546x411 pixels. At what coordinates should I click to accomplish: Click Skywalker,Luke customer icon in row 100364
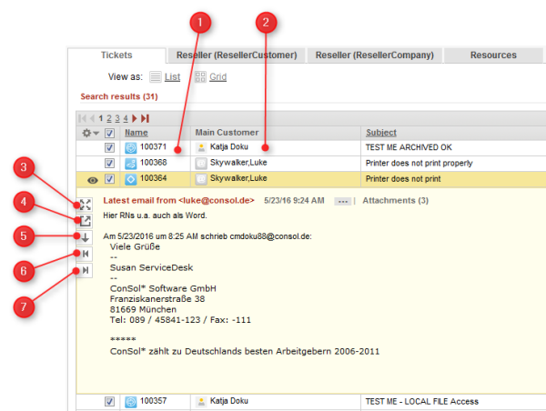pos(201,179)
